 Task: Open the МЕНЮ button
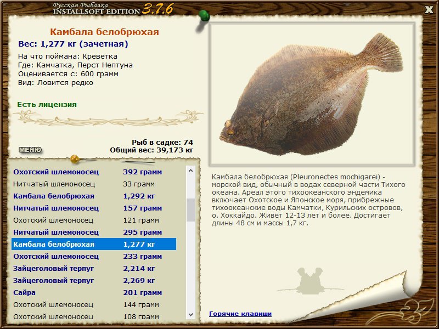click(30, 150)
